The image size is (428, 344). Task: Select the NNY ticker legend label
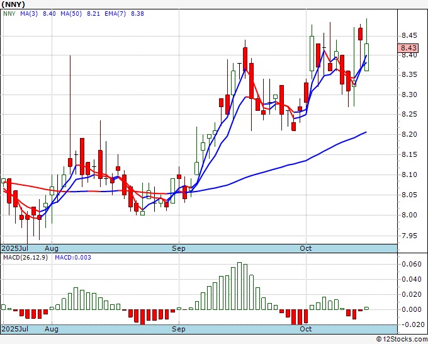[x=9, y=14]
